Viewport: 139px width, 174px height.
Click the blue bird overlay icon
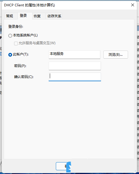pyautogui.click(x=68, y=167)
